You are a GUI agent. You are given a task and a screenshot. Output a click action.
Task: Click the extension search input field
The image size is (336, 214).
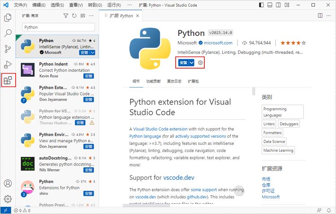point(58,27)
